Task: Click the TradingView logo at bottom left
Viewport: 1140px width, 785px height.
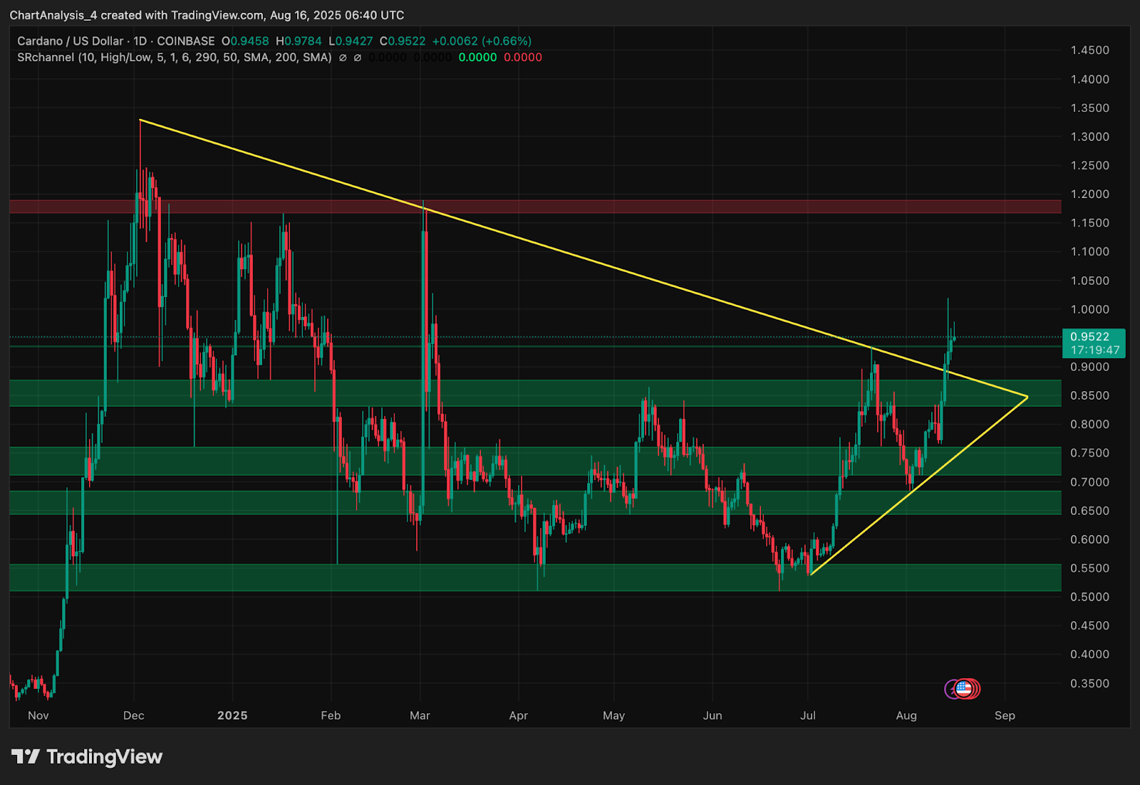Action: click(x=87, y=757)
